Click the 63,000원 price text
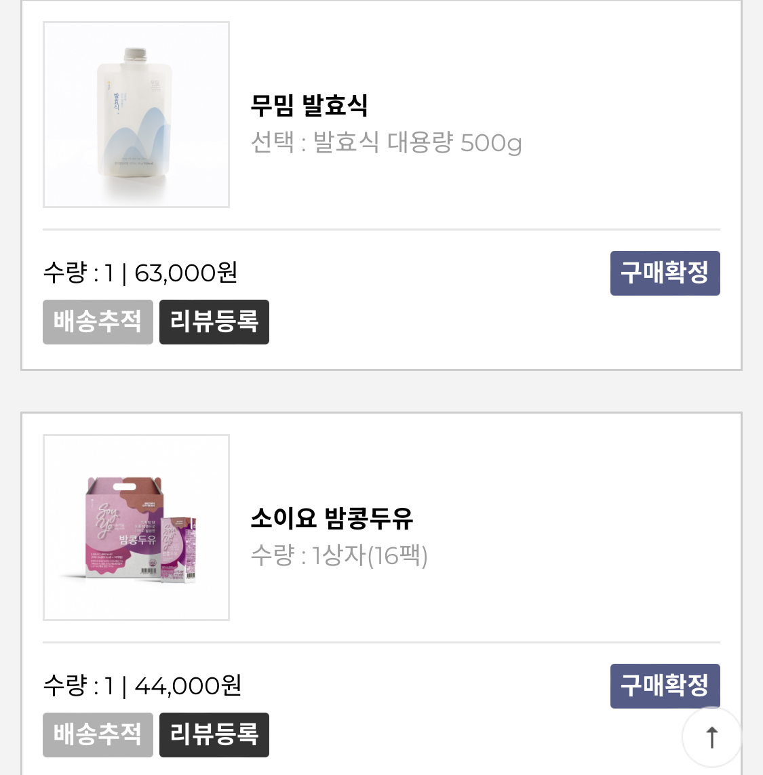 pos(186,273)
